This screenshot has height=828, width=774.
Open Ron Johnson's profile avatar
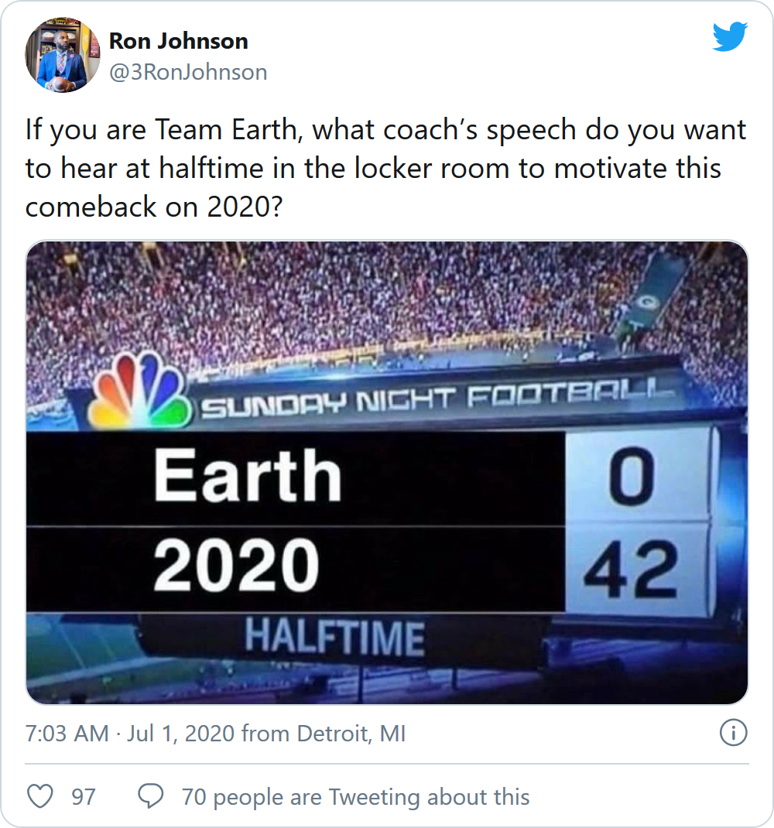pyautogui.click(x=63, y=55)
